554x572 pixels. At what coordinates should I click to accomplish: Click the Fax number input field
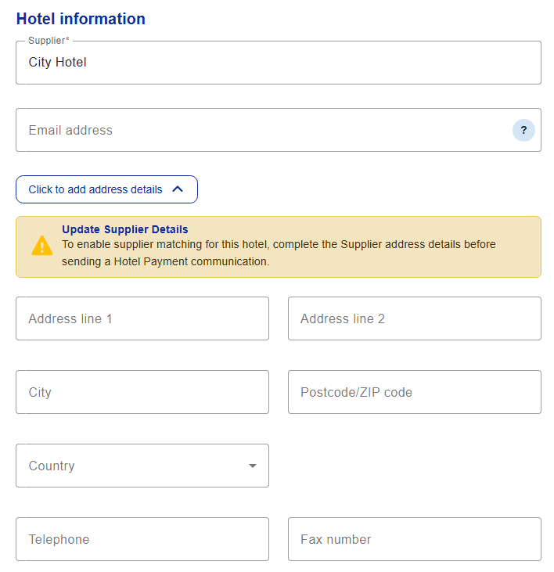(415, 539)
